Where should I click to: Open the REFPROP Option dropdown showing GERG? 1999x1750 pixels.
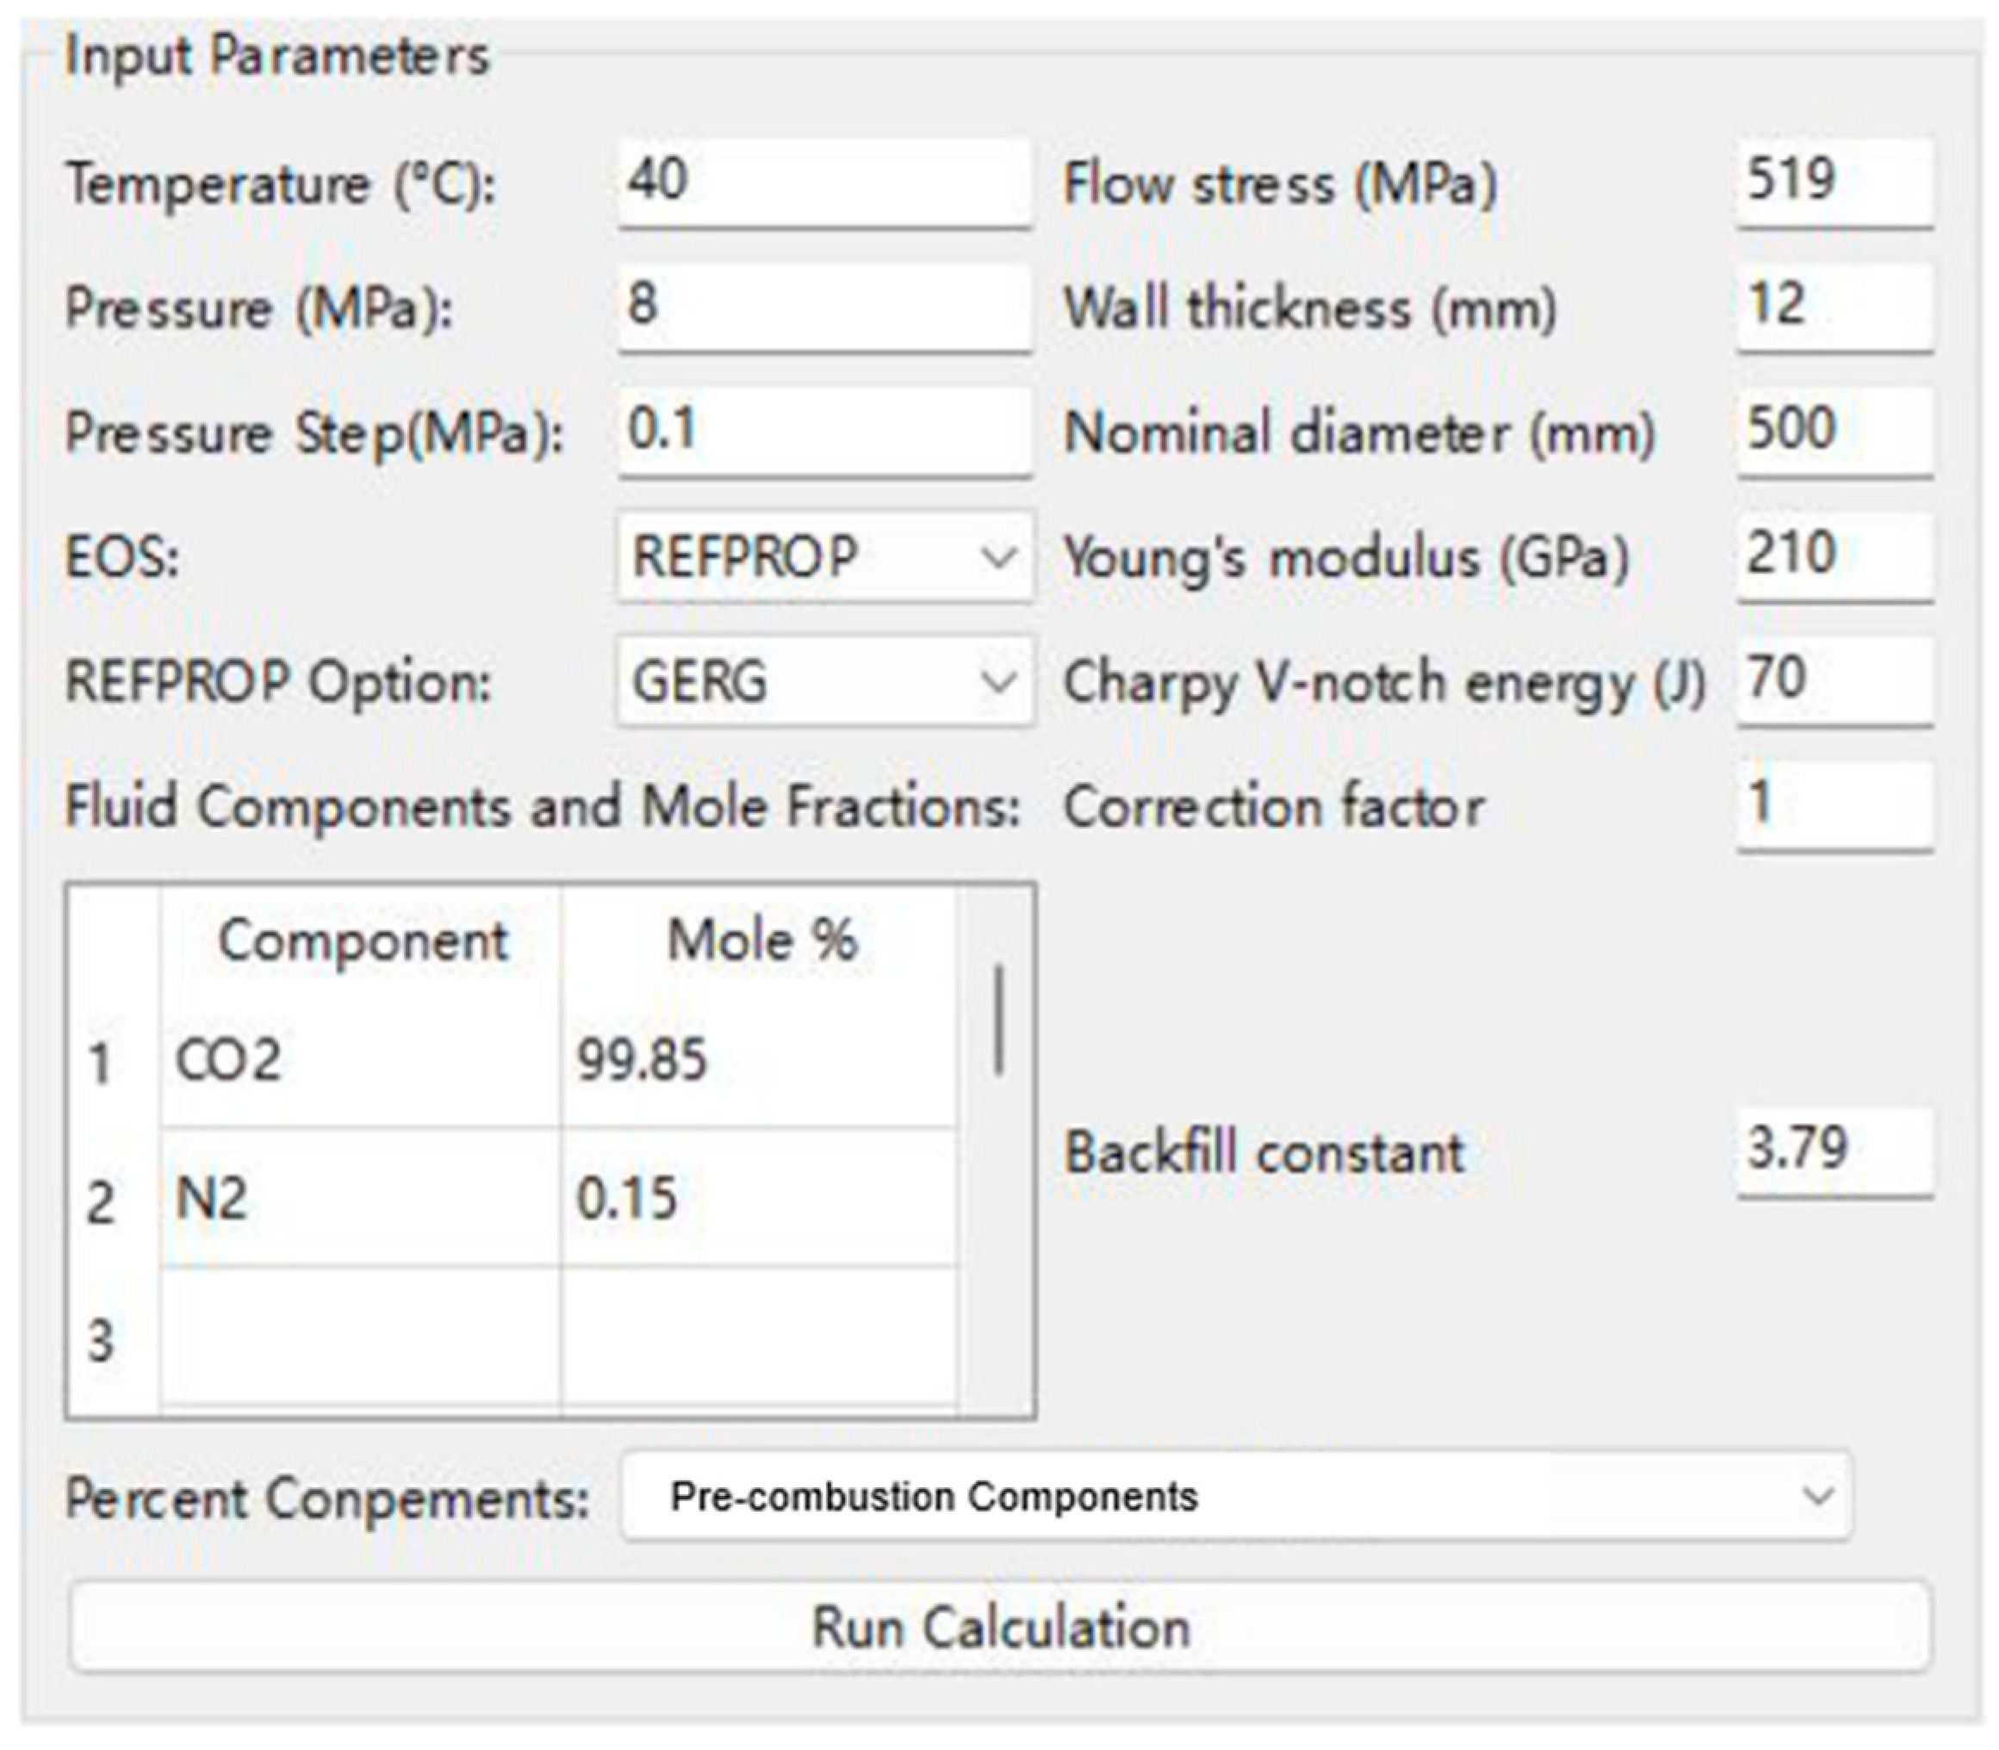823,681
